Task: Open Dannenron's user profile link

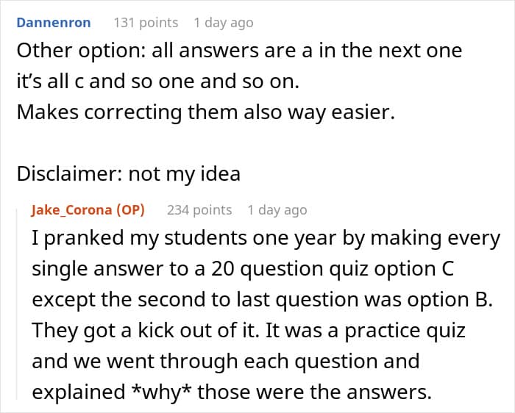Action: coord(54,23)
